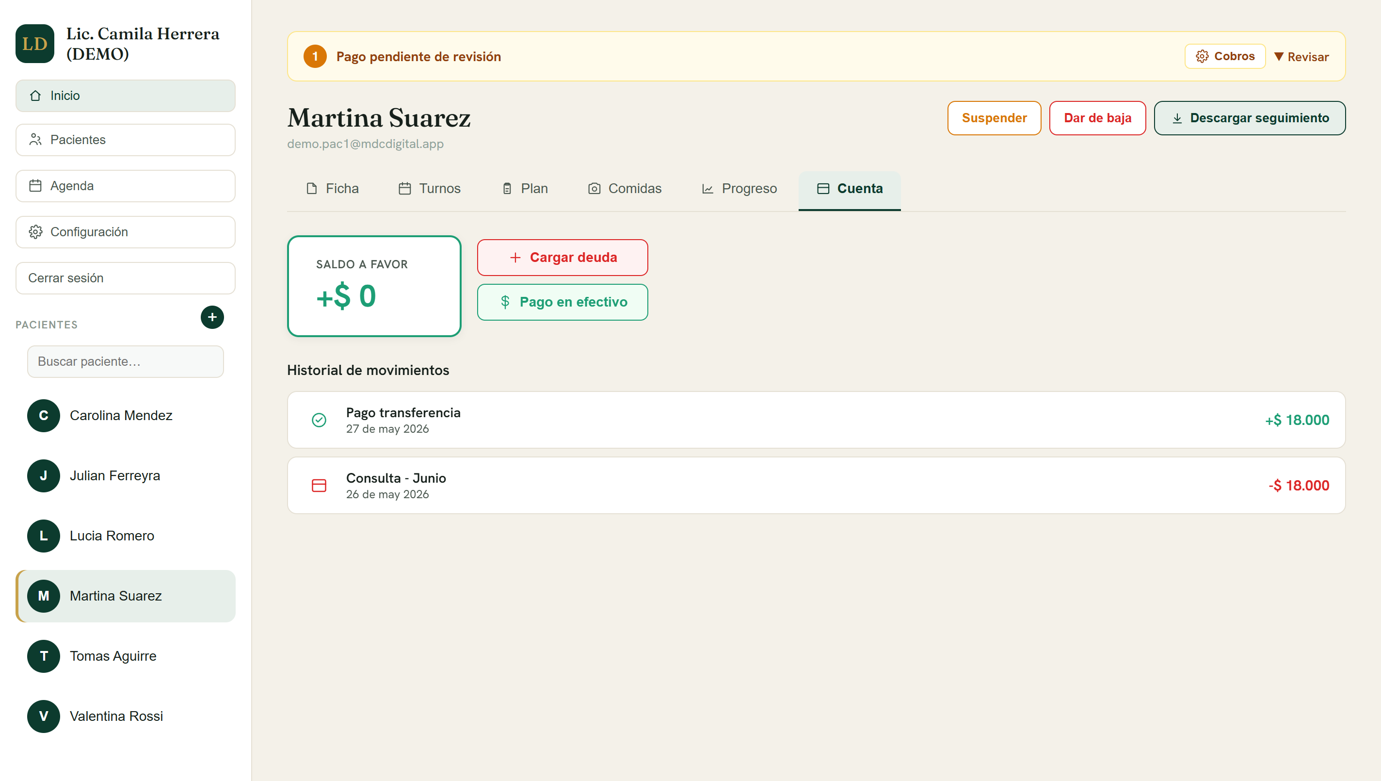Click the +$ 18.000 amount
This screenshot has height=781, width=1381.
coord(1297,420)
